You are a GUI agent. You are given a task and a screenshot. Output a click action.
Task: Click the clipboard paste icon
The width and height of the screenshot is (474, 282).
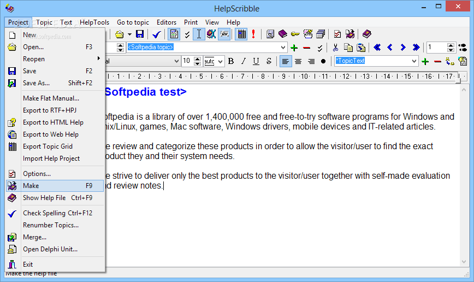click(x=361, y=48)
